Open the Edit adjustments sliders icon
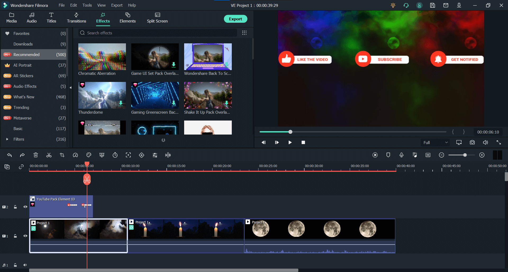This screenshot has height=272, width=508. coord(155,155)
